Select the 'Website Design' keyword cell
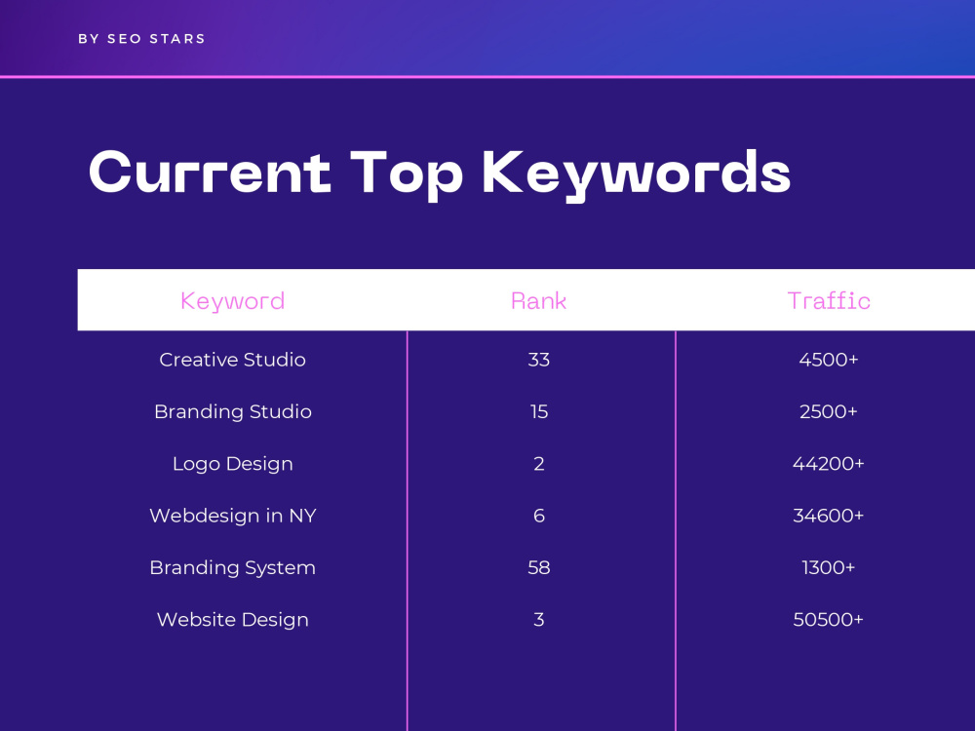The height and width of the screenshot is (731, 975). tap(233, 620)
